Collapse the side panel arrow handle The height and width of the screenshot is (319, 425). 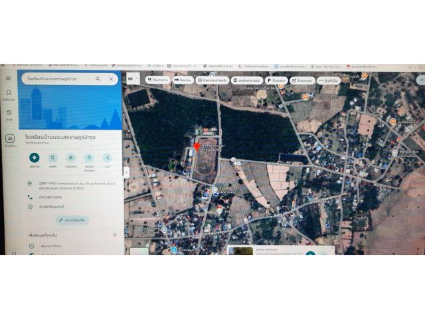(x=126, y=172)
